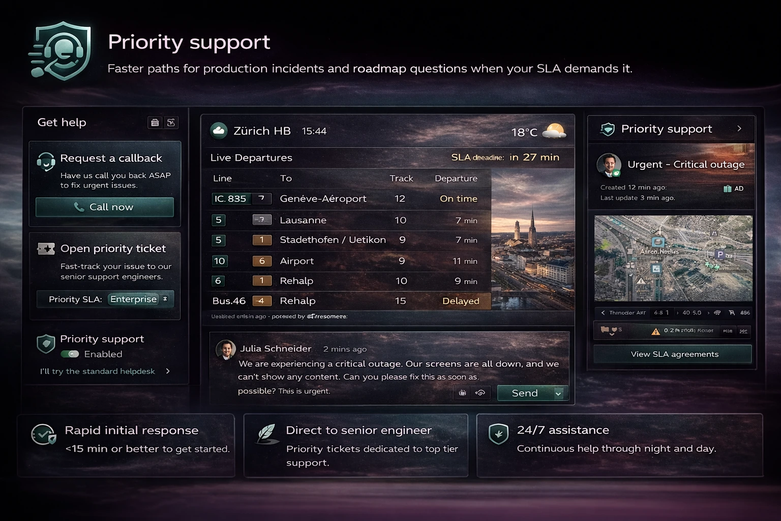The width and height of the screenshot is (781, 521).
Task: Open the Priority SLA Enterprise dropdown
Action: [x=140, y=299]
